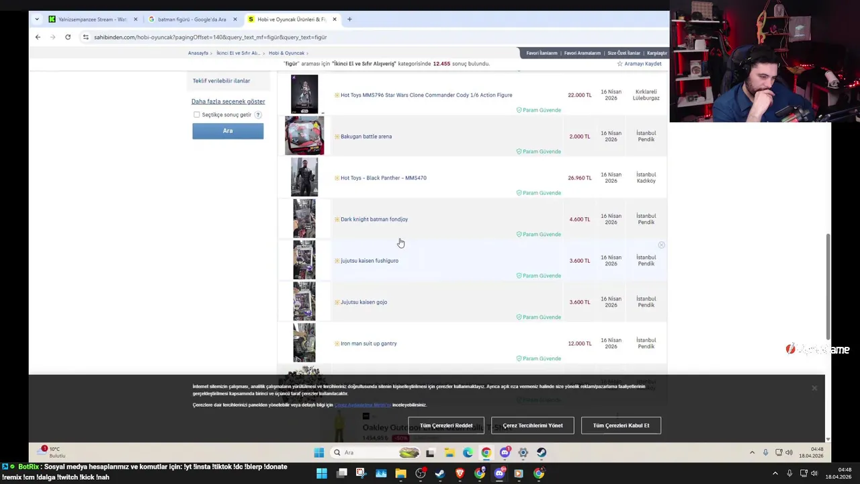This screenshot has height=484, width=860.
Task: Click the blue Ara search button
Action: click(x=228, y=131)
